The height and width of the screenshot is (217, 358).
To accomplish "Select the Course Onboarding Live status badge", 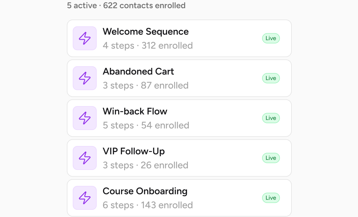I will coord(271,198).
